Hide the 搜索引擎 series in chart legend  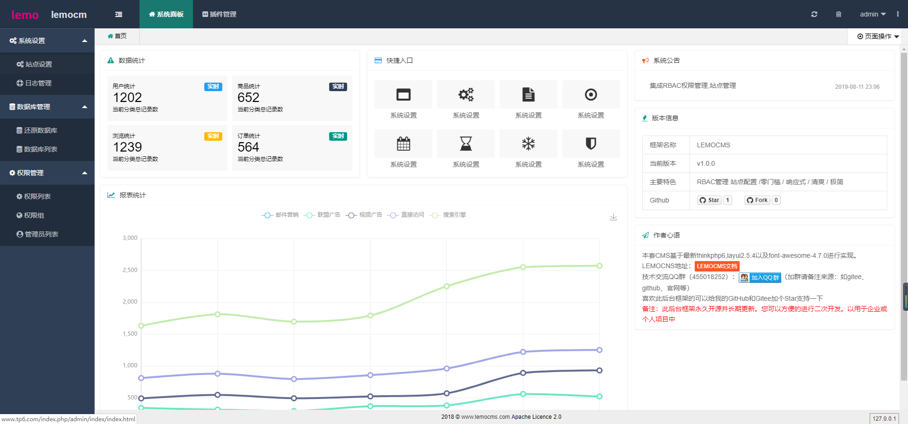[447, 215]
